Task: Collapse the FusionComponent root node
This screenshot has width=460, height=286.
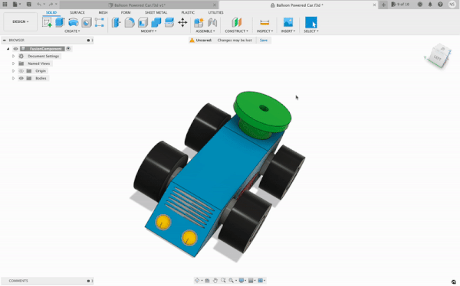Action: [8, 49]
